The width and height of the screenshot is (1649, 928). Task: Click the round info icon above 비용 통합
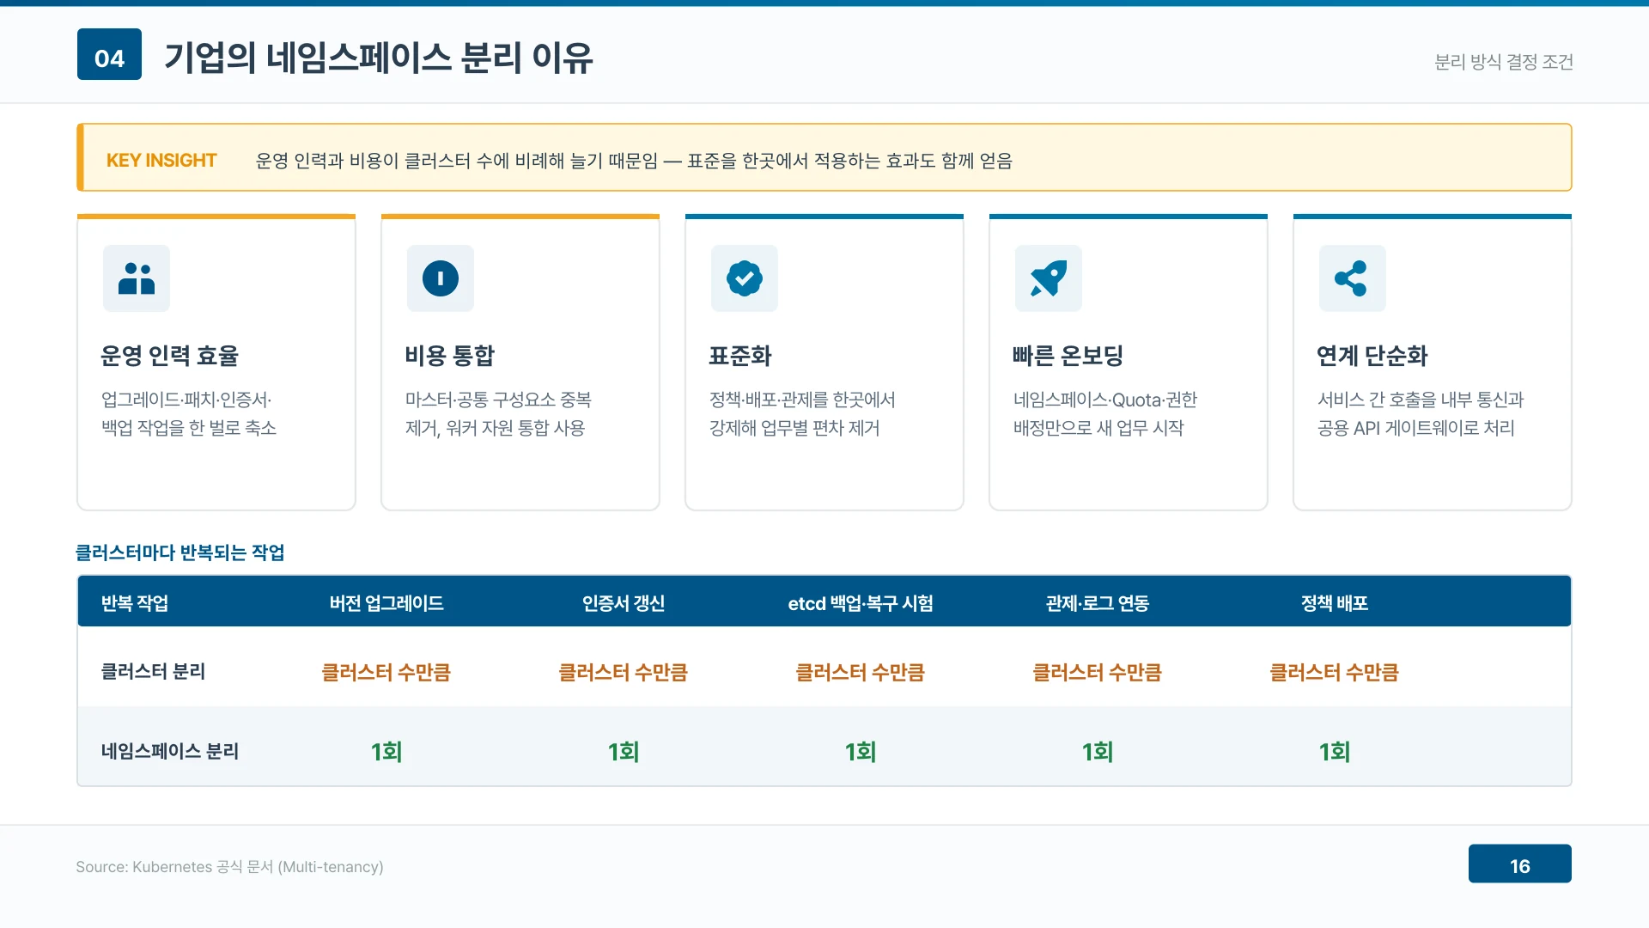pos(441,278)
